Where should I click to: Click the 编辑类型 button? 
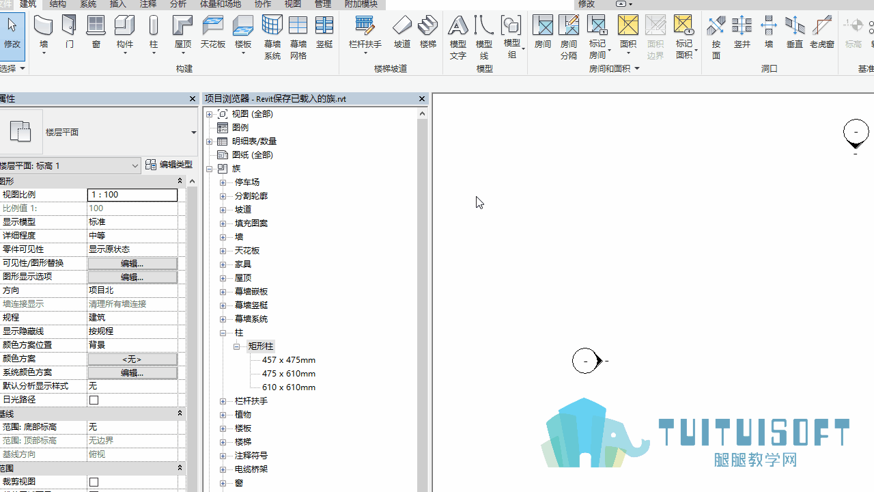[x=169, y=165]
